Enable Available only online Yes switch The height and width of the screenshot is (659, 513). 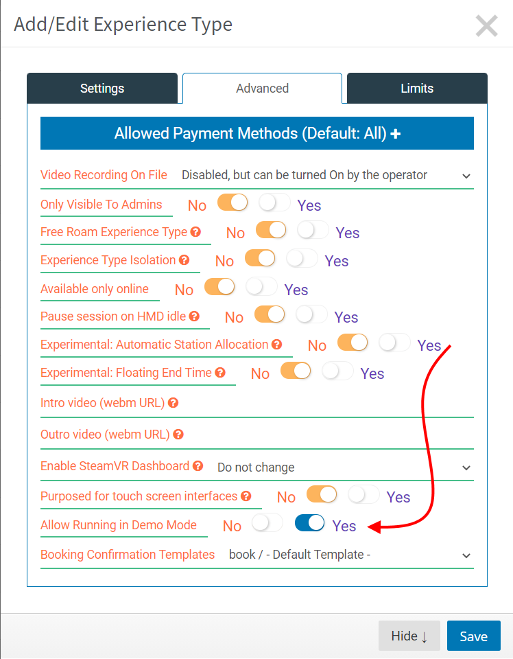[x=261, y=287]
